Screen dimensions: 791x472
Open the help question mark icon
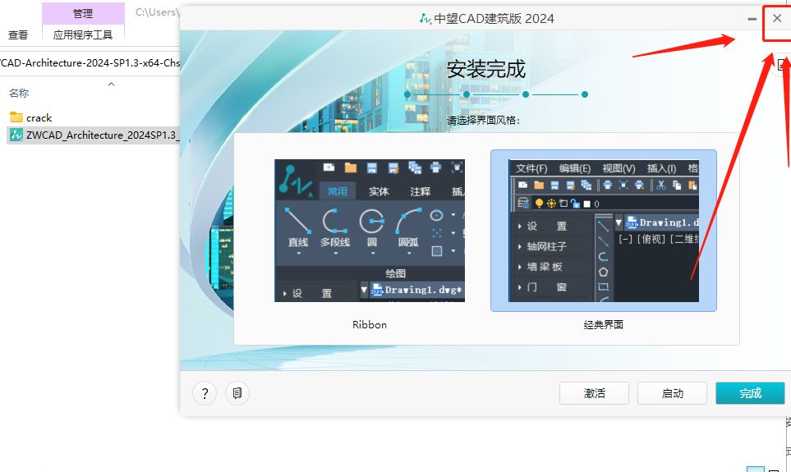[205, 393]
